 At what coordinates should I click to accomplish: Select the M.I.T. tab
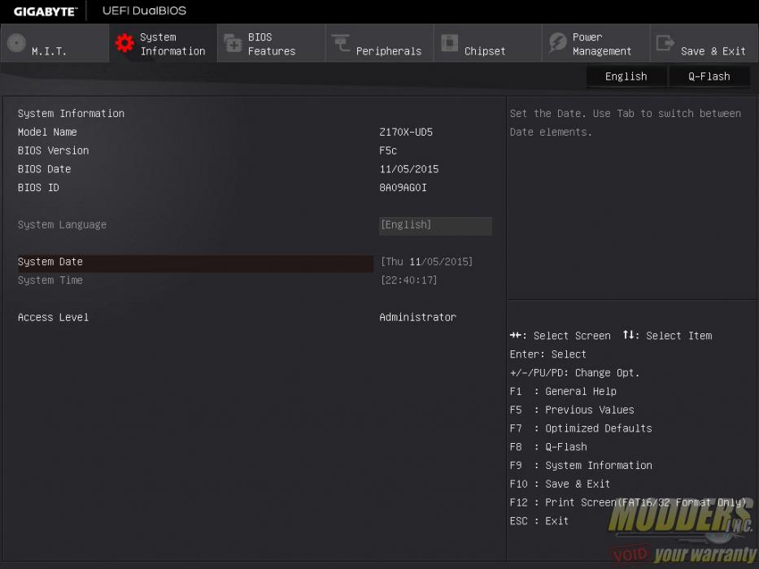54,42
